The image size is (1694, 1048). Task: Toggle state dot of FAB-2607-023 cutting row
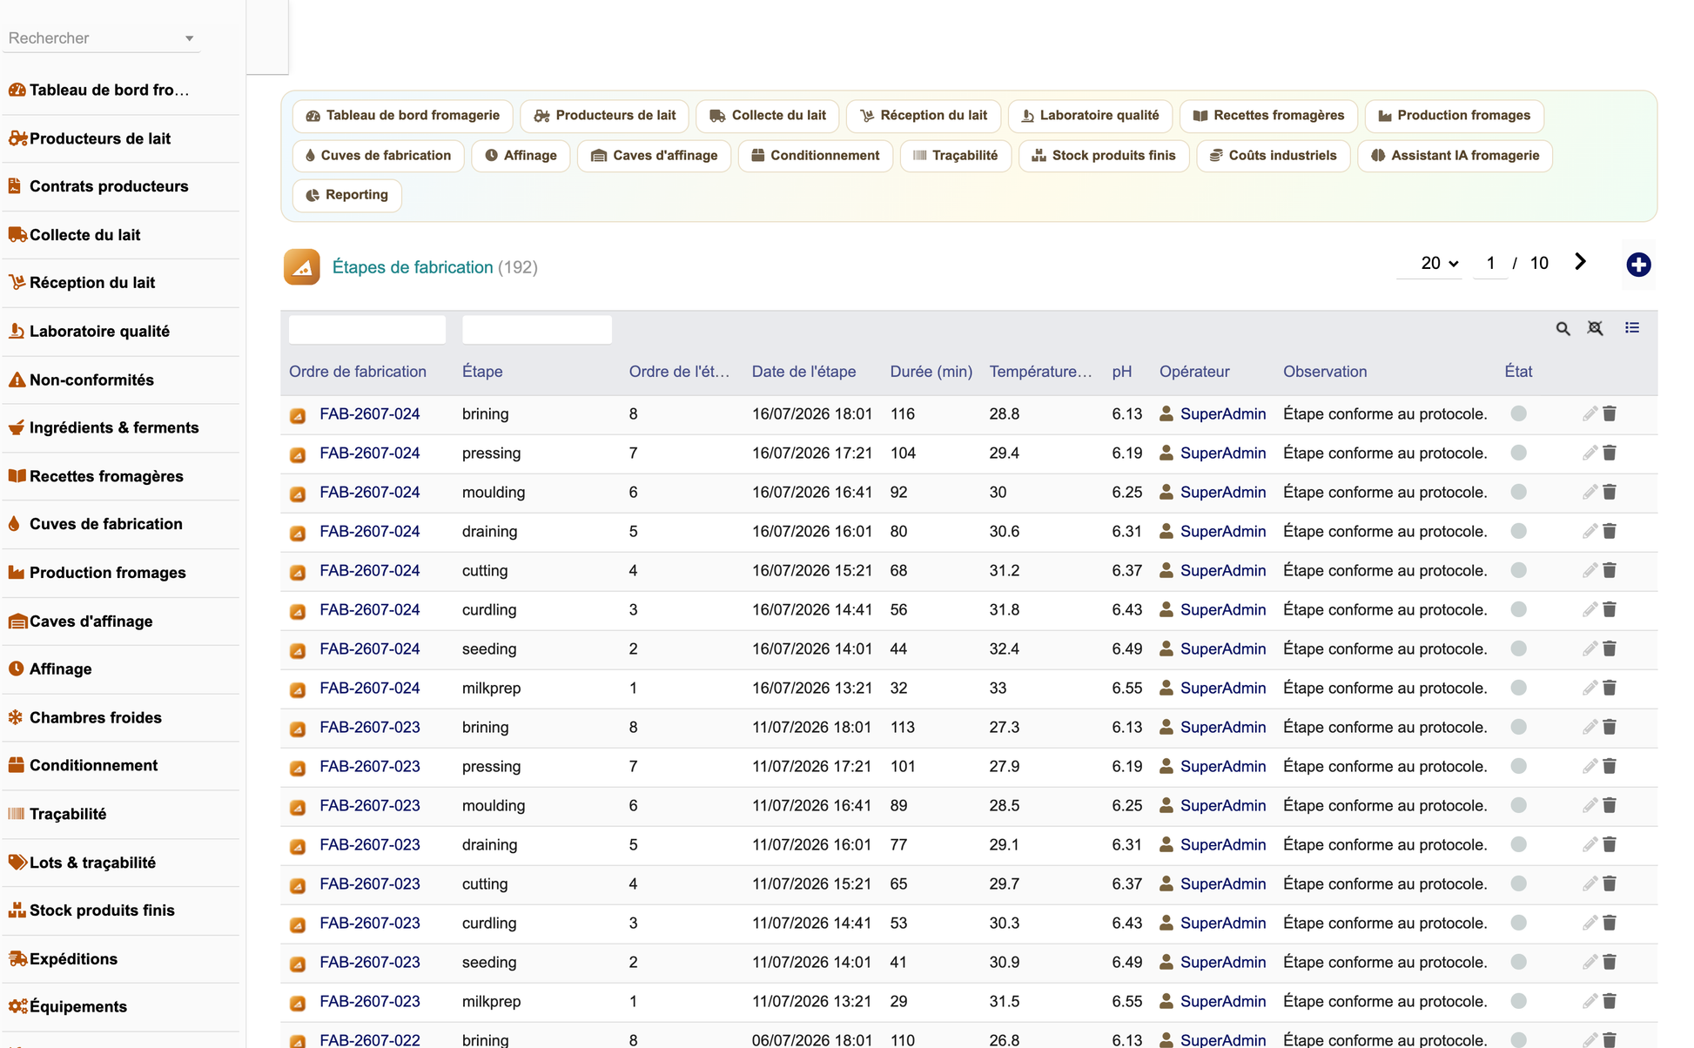[1519, 883]
